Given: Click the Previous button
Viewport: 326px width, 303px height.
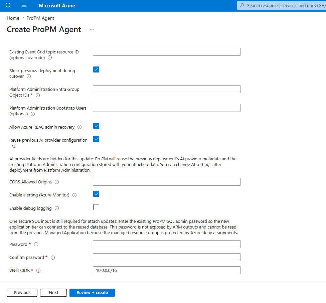Looking at the screenshot, I should tap(22, 293).
